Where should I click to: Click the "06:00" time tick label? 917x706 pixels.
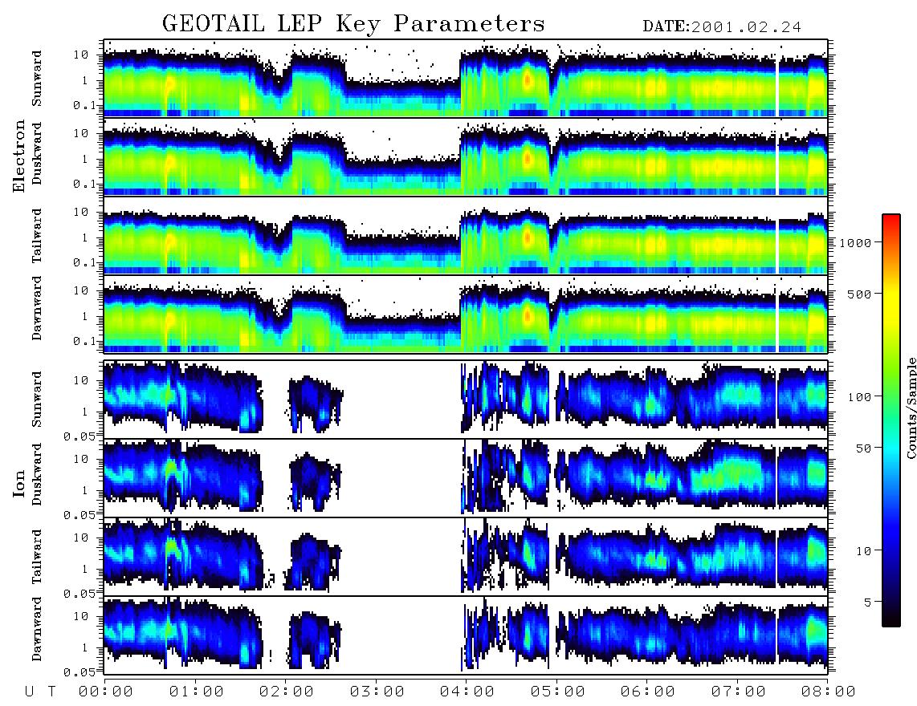(648, 692)
